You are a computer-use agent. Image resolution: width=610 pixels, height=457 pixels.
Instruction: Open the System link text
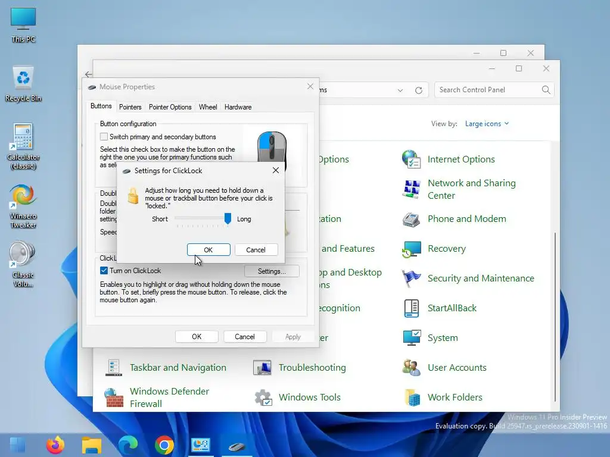coord(443,338)
